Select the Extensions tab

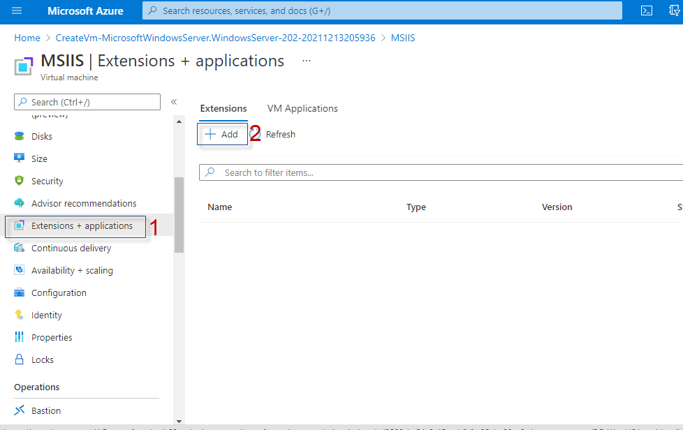pyautogui.click(x=223, y=108)
